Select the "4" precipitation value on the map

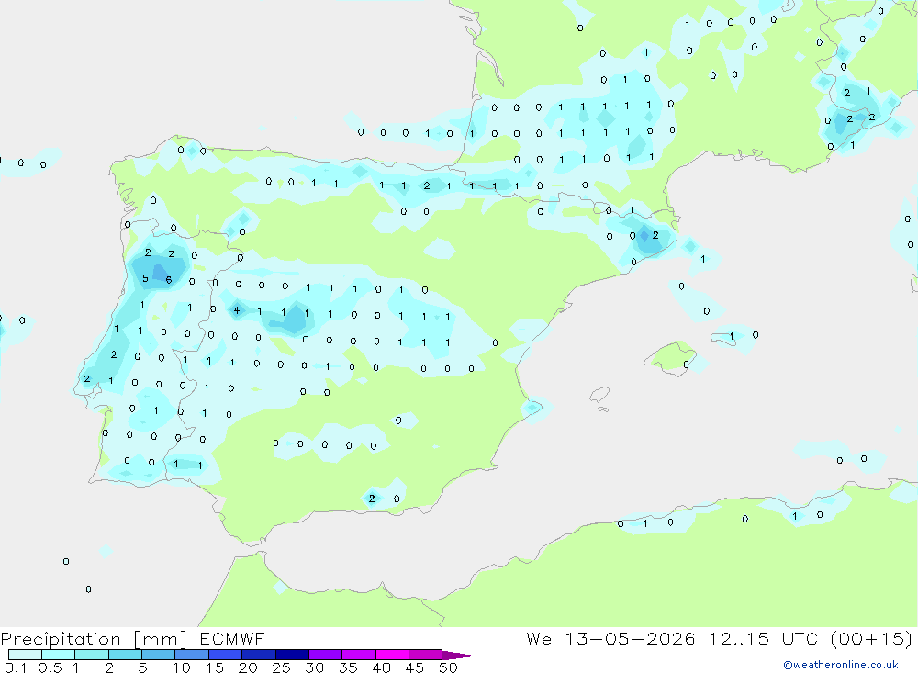237,309
